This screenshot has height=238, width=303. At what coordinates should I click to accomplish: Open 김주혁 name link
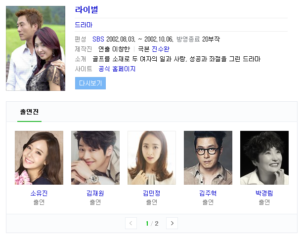point(208,193)
